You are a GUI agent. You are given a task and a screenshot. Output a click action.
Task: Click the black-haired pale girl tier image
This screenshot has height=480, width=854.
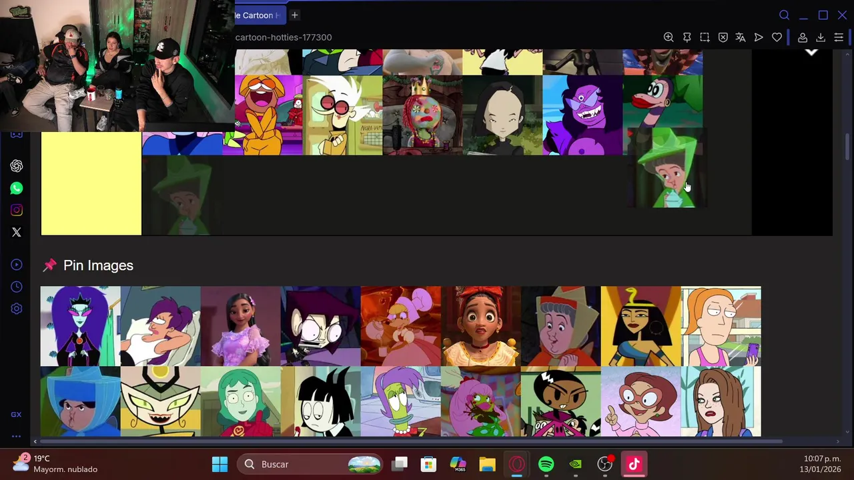point(502,115)
